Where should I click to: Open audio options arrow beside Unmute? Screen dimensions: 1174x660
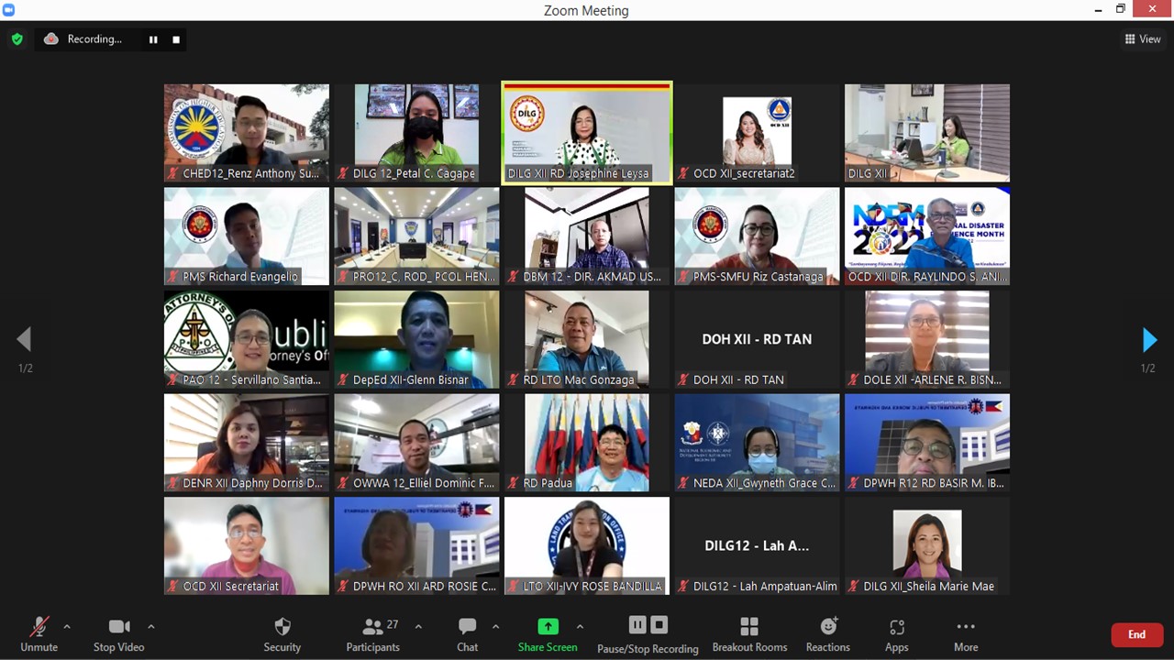(67, 627)
